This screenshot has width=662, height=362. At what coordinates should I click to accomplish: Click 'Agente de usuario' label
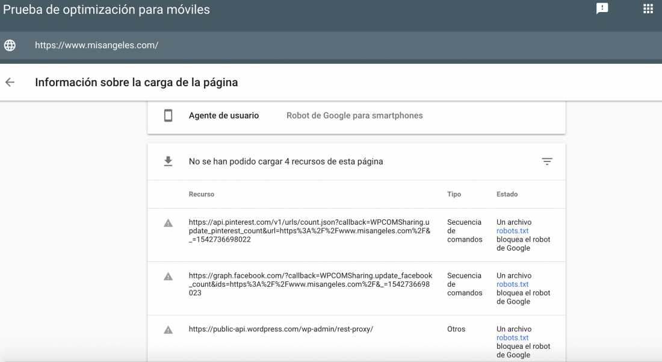click(x=224, y=115)
